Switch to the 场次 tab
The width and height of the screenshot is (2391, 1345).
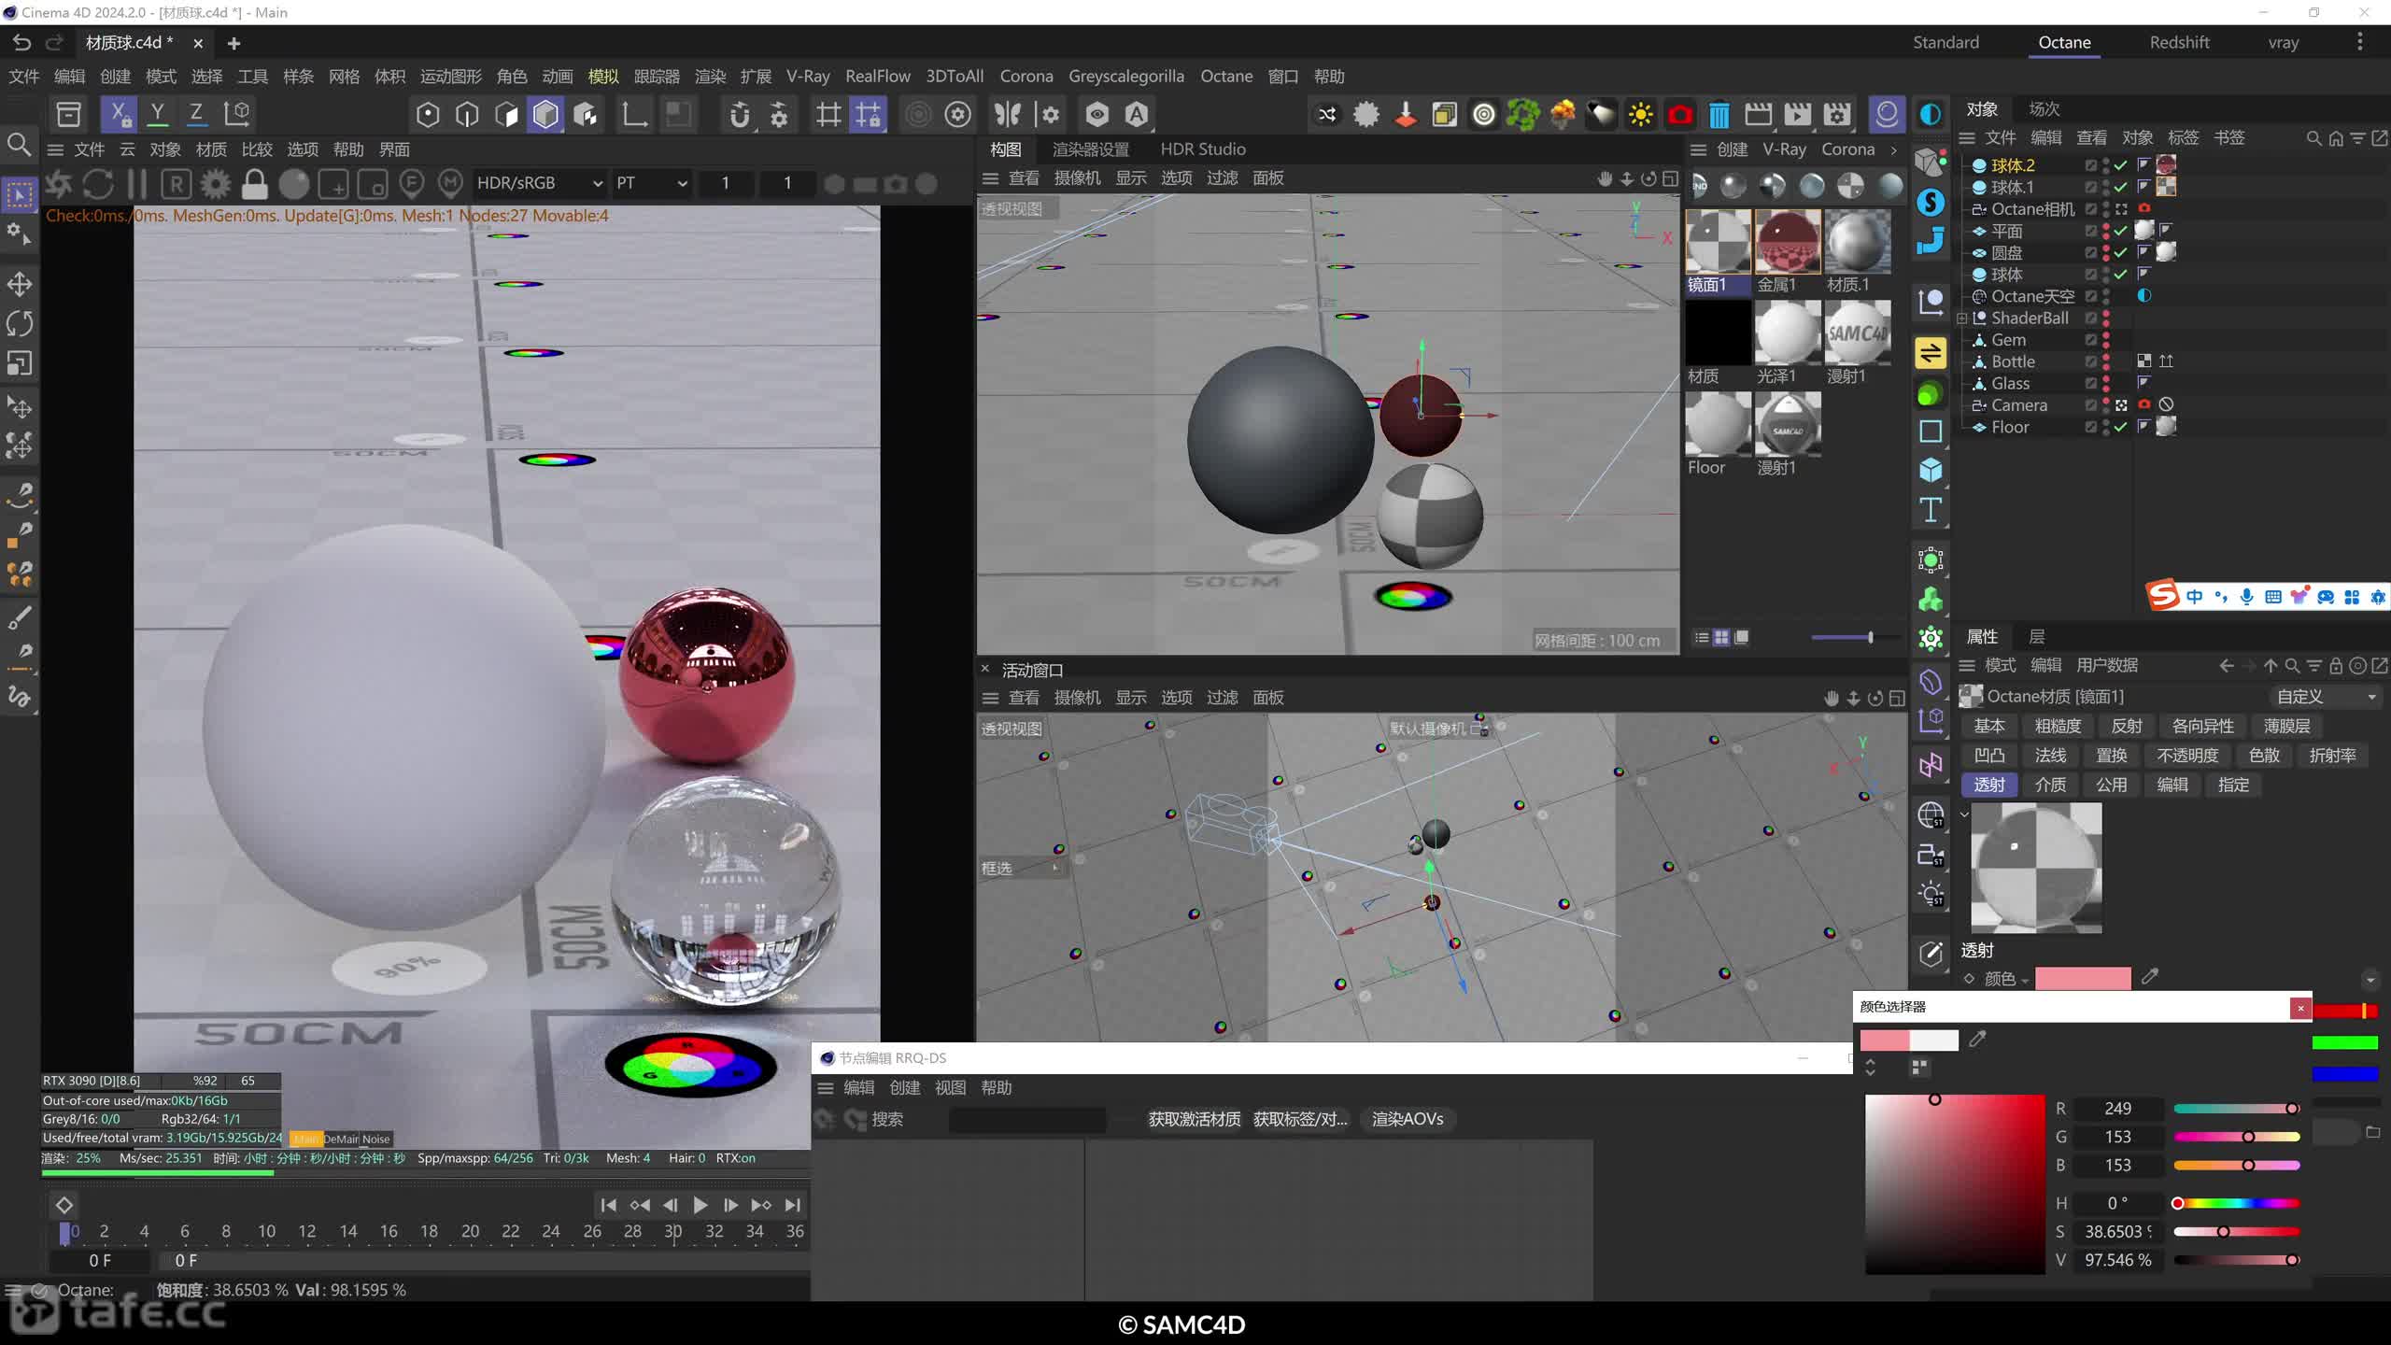[x=2044, y=109]
